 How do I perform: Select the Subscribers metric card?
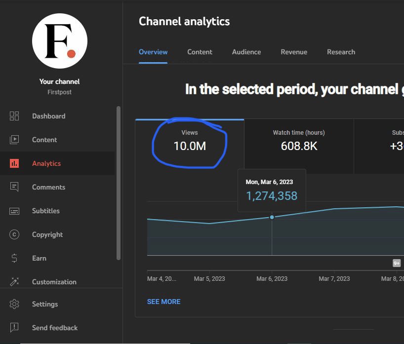(379, 146)
